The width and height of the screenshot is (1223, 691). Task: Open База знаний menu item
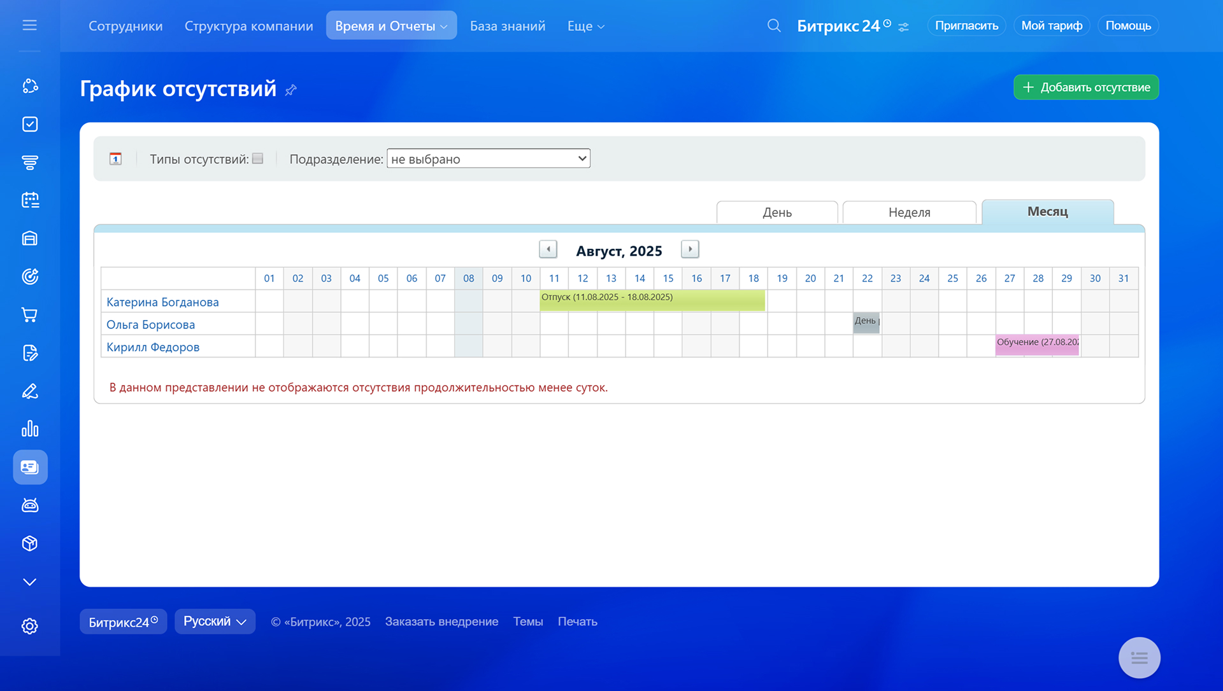508,26
